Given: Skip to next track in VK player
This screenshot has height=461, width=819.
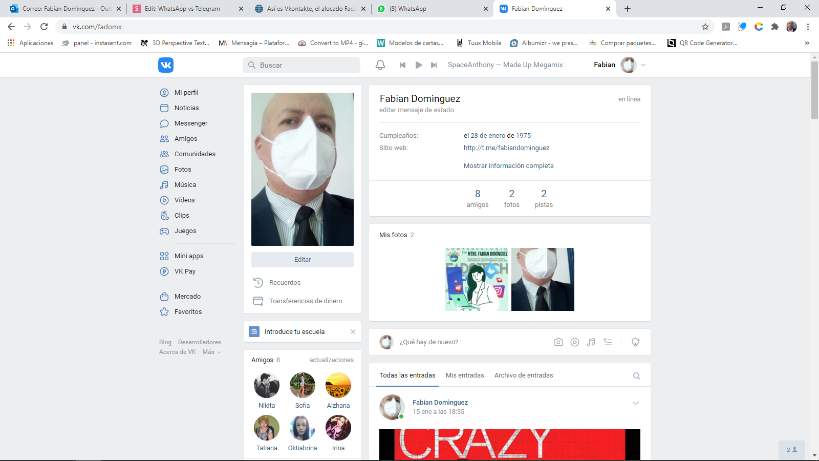Looking at the screenshot, I should click(x=434, y=65).
